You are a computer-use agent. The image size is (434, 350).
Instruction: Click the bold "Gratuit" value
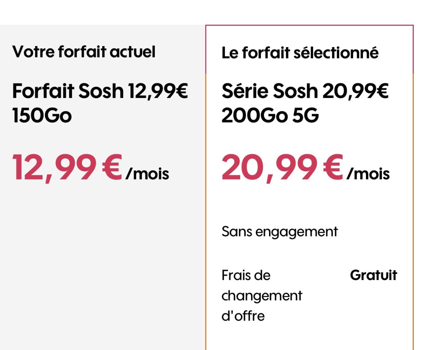point(373,275)
